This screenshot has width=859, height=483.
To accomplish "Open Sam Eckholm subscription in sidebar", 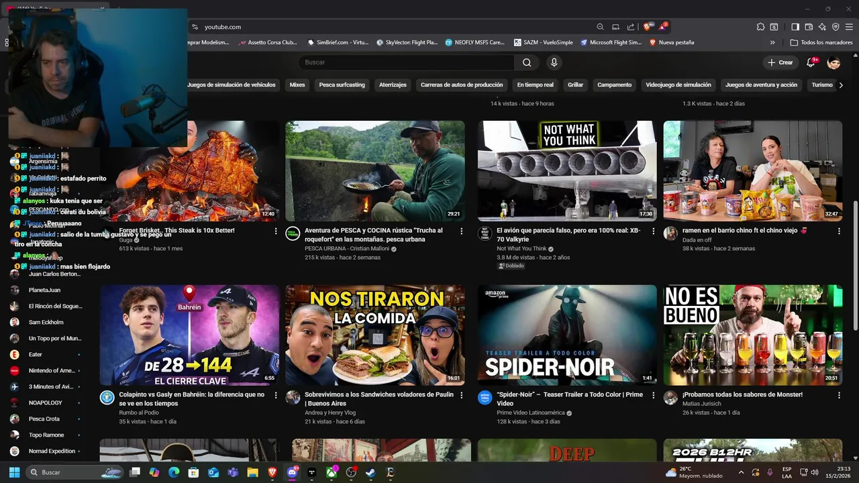I will (x=44, y=323).
